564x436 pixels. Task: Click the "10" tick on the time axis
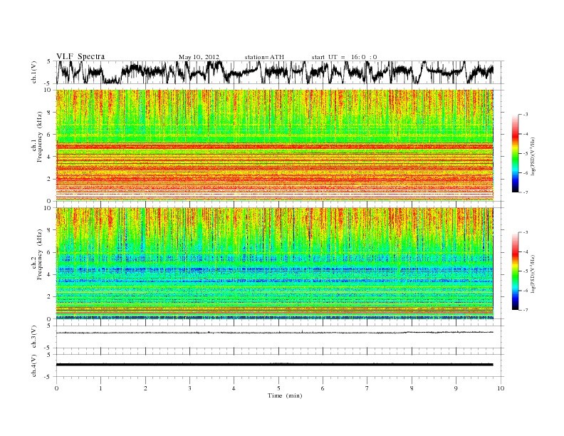click(x=501, y=388)
